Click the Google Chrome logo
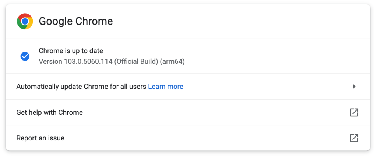The width and height of the screenshot is (377, 157). pos(25,21)
